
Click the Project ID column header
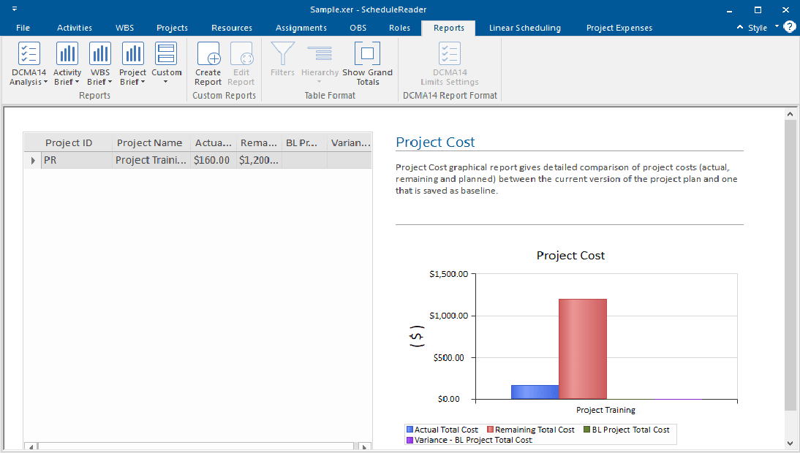click(69, 142)
